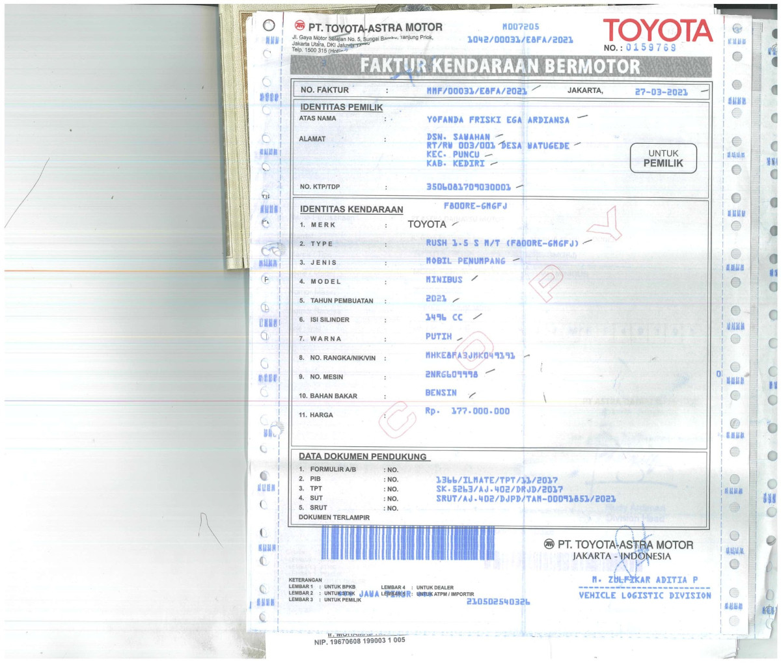Screen dimensions: 781x663
Task: Select invoice number MMF/00031/E8FA/2021
Action: tap(476, 91)
